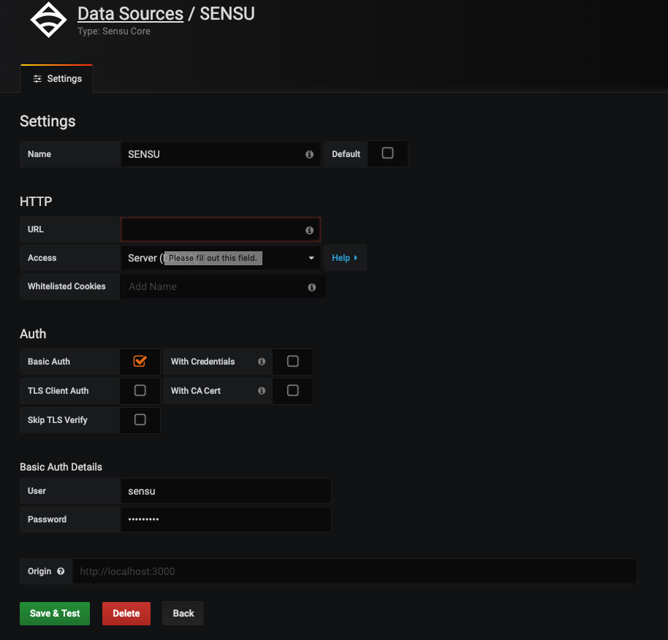Click the 'Type: Sensu Core' text
668x640 pixels.
coord(114,31)
